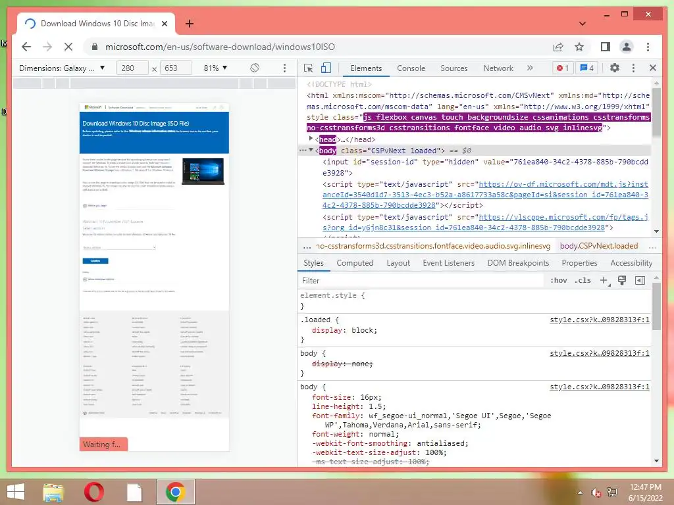This screenshot has height=505, width=674.
Task: Toggle the computed styles sidebar
Action: (640, 280)
